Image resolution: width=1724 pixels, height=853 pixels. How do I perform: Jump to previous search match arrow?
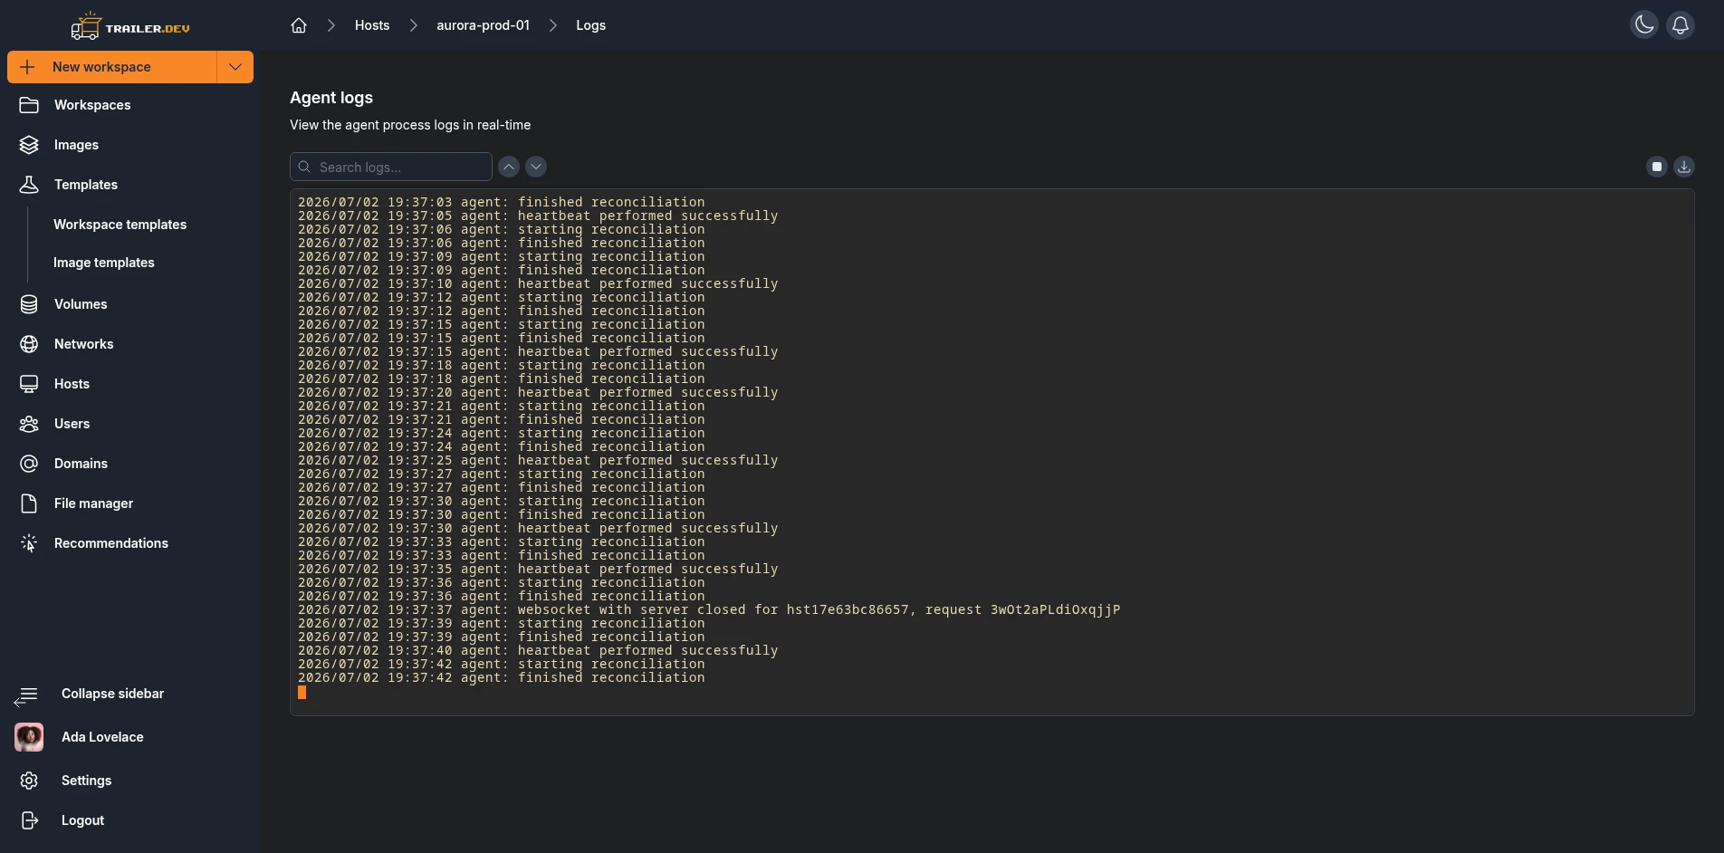pyautogui.click(x=509, y=167)
